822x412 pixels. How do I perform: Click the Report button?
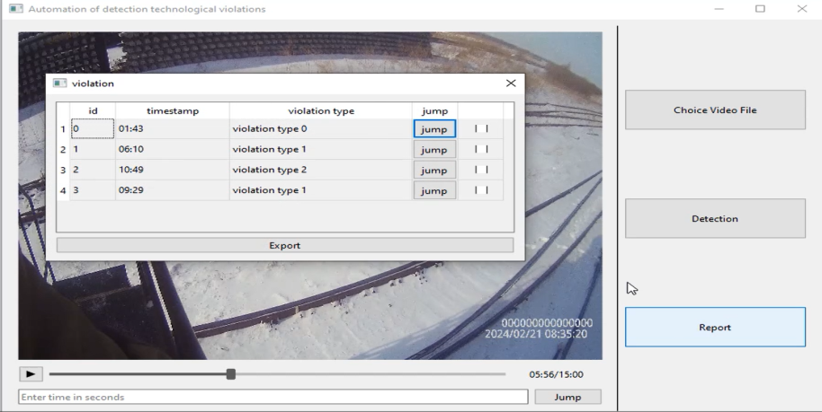(x=715, y=328)
